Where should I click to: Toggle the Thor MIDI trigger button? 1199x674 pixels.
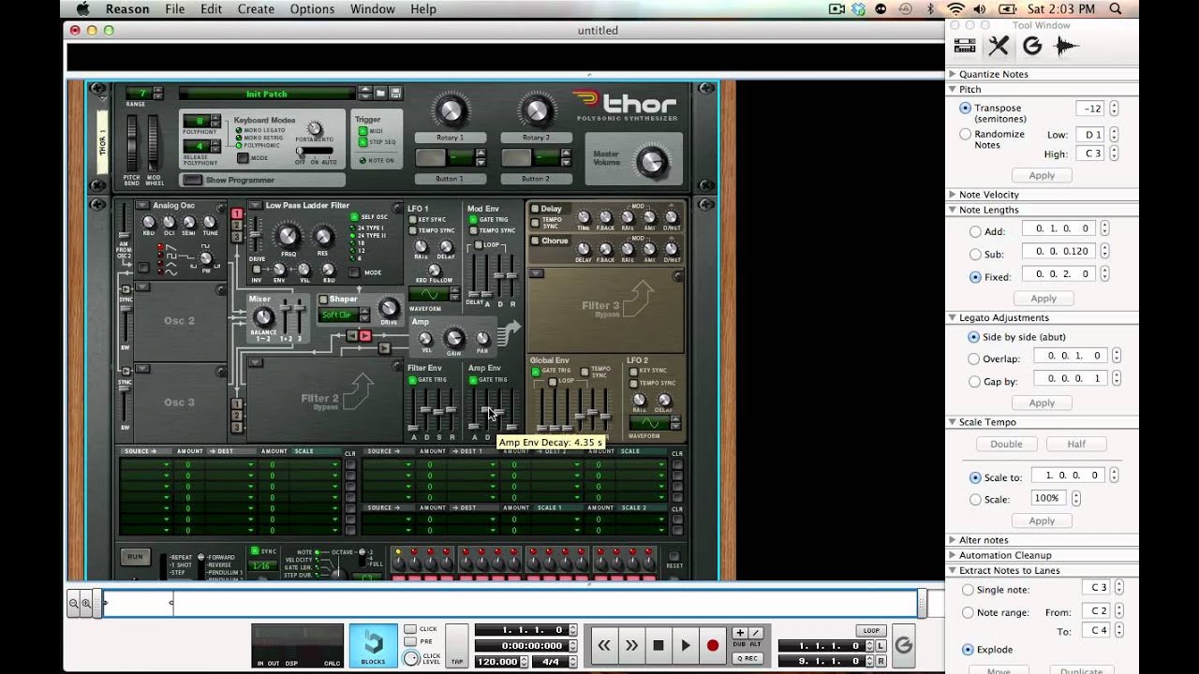[x=363, y=131]
